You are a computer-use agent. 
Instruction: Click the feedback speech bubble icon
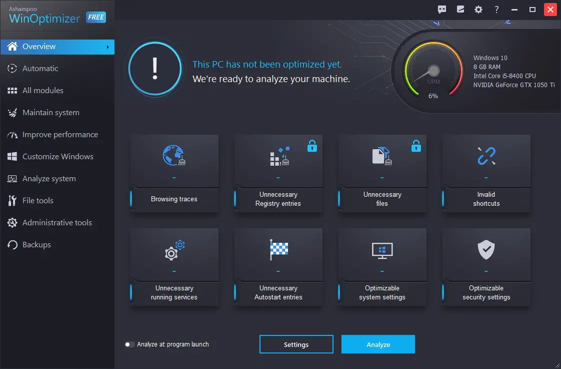pyautogui.click(x=441, y=9)
